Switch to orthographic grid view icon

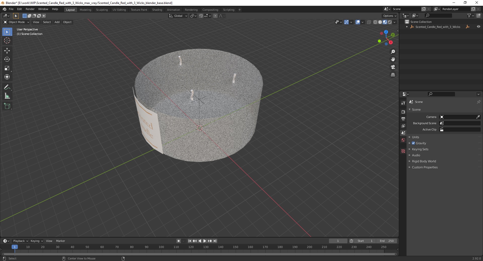coord(393,75)
